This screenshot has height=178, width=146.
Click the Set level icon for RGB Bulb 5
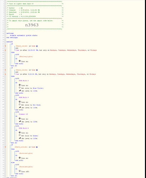tap(20, 90)
